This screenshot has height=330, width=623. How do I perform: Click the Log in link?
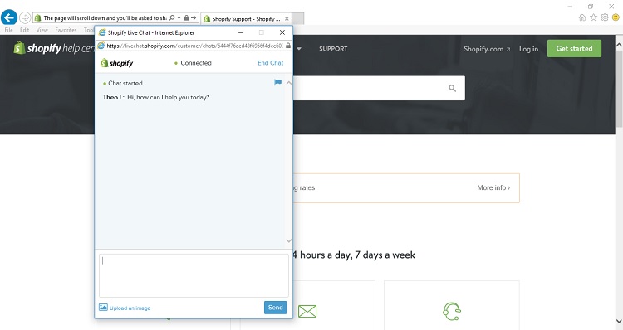tap(528, 49)
